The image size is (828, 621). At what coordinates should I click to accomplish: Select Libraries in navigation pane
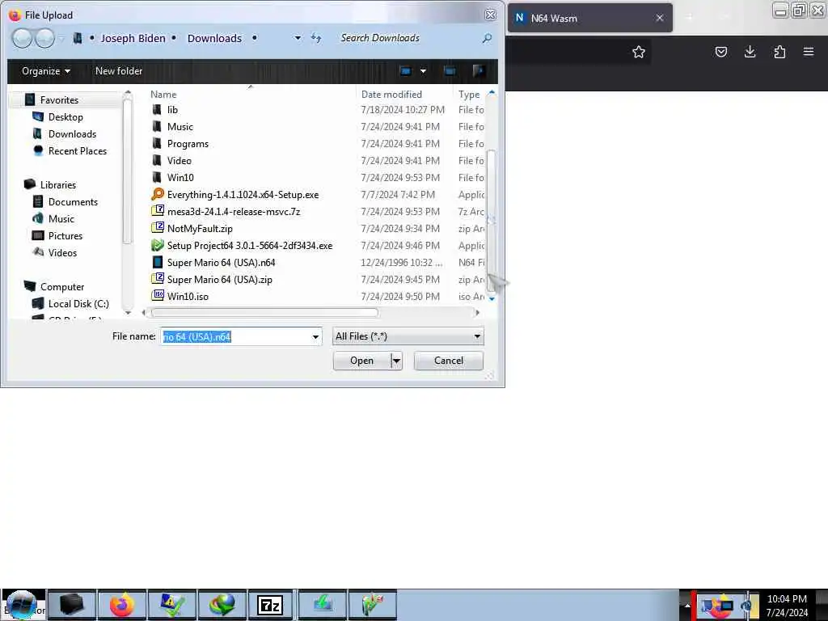[58, 185]
